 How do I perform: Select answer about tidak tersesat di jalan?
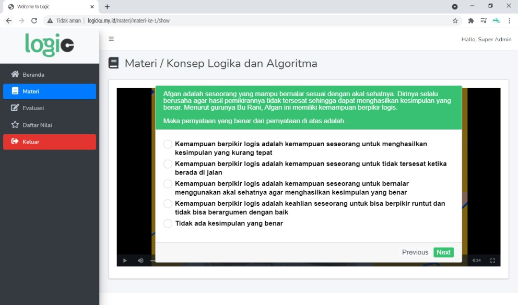click(x=168, y=164)
